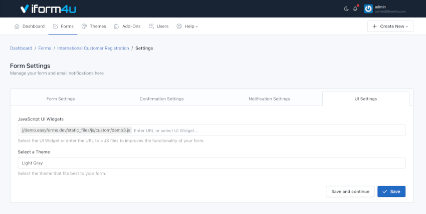Viewport: 426px width, 214px height.
Task: Open the Create New dropdown
Action: click(390, 26)
